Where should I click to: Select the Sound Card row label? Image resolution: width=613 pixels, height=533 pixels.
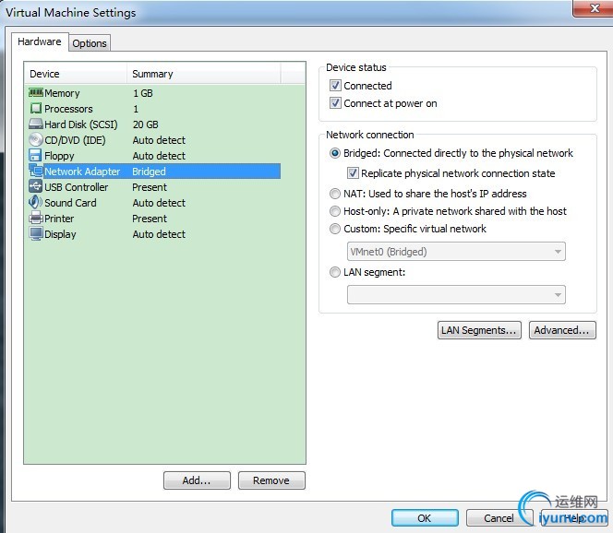coord(70,203)
